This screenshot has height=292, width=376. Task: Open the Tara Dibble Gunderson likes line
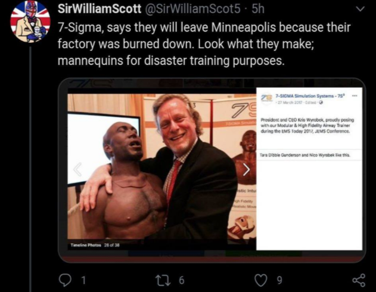(x=305, y=155)
